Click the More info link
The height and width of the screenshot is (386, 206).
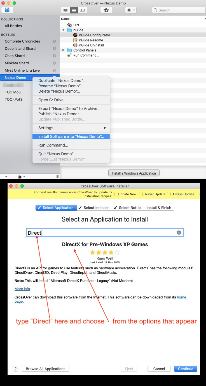(x=22, y=289)
